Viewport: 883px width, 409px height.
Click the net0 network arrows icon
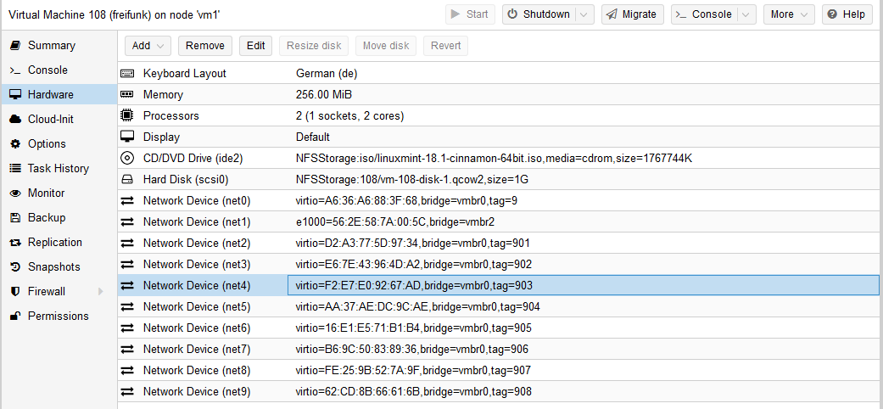[x=127, y=200]
